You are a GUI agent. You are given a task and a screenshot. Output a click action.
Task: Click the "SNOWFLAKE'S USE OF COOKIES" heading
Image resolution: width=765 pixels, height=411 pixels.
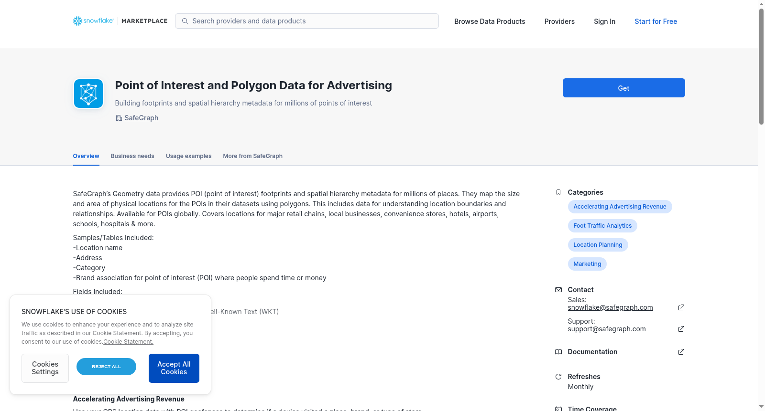point(74,312)
